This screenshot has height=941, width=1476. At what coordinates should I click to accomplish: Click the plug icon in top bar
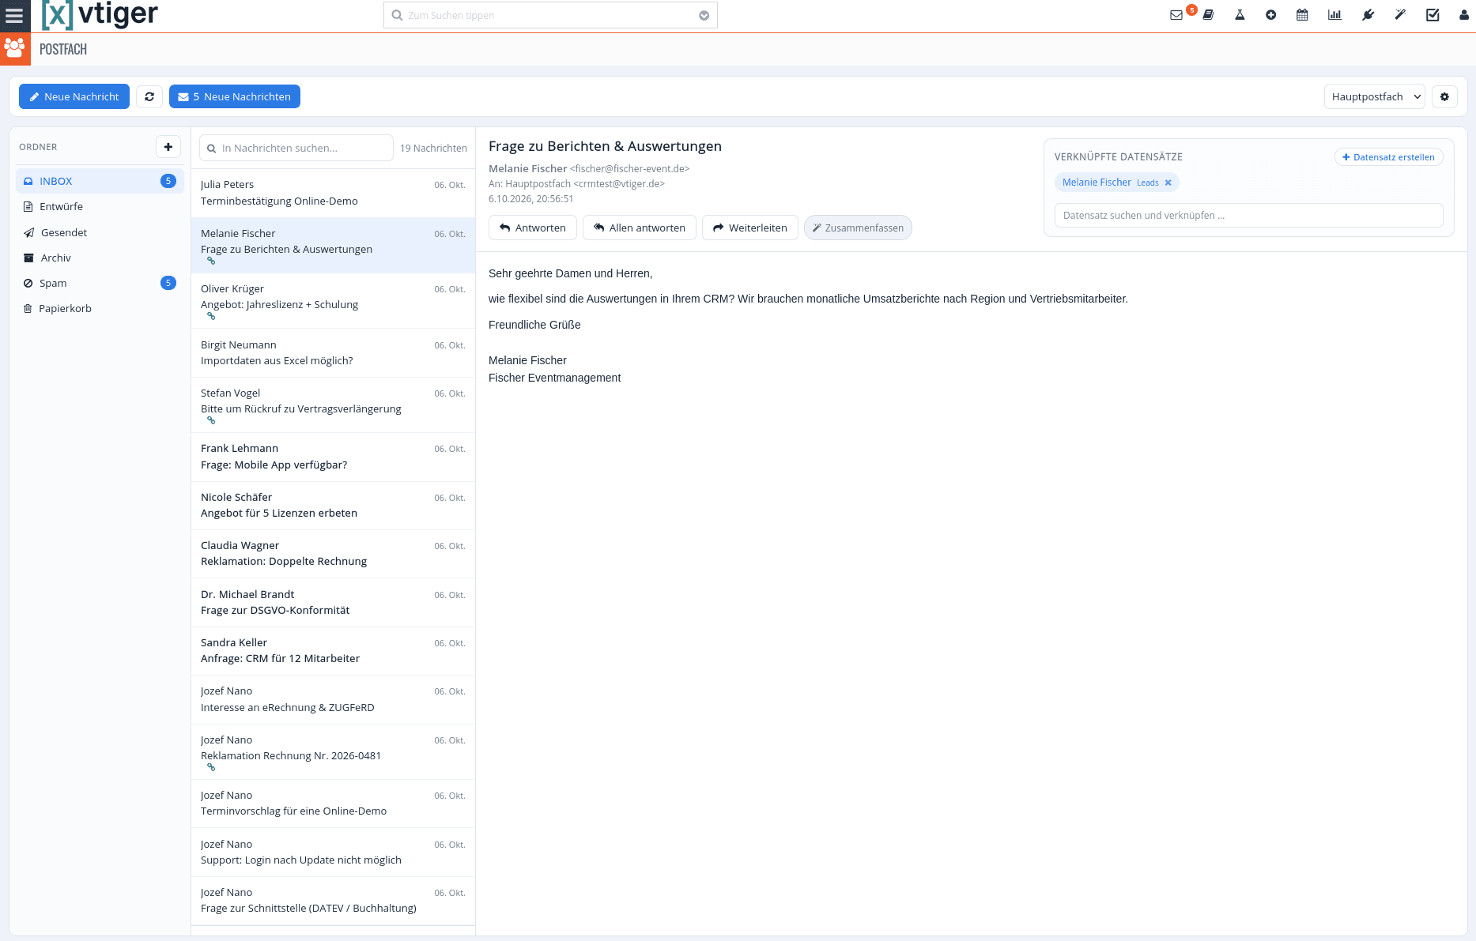(1368, 15)
